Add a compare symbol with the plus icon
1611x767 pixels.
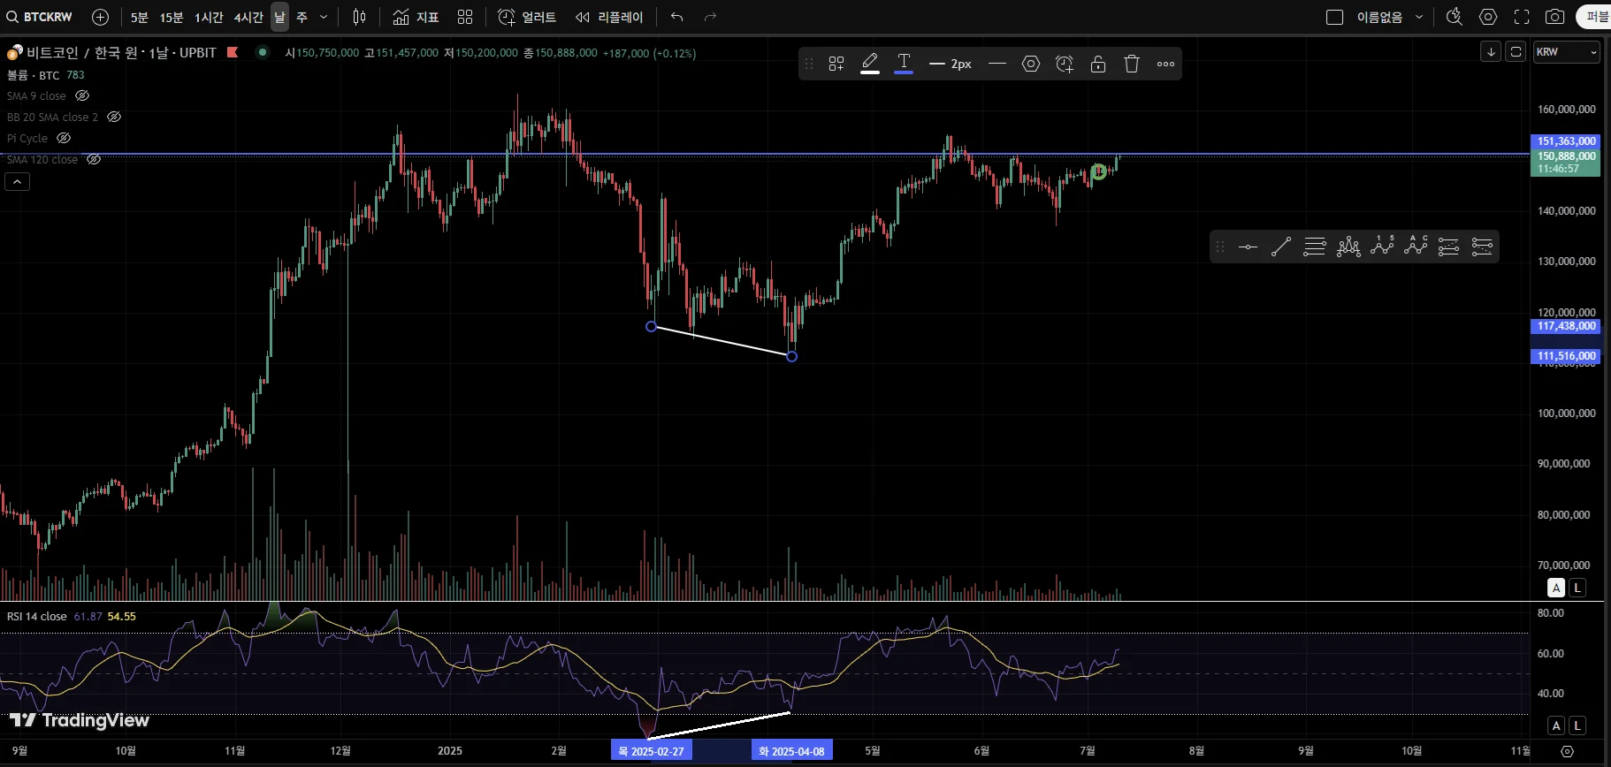pyautogui.click(x=101, y=17)
